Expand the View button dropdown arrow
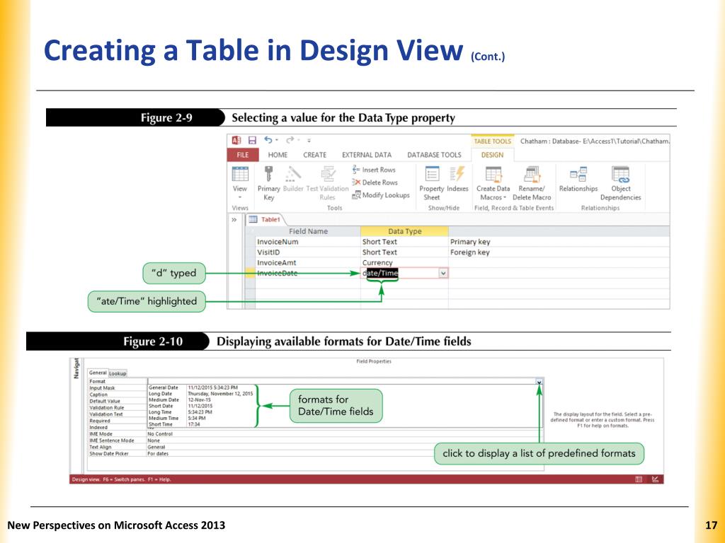This screenshot has width=725, height=543. 240,197
